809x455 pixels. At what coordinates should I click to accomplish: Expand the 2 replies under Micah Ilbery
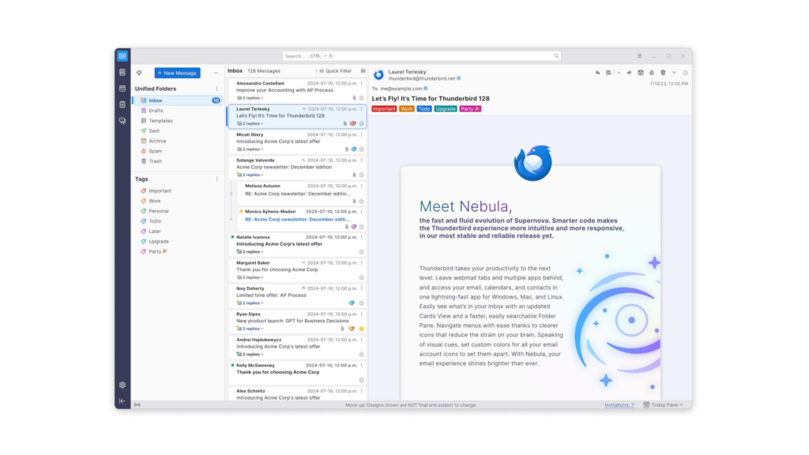(x=250, y=149)
